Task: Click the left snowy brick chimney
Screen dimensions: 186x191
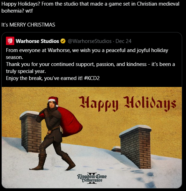Action: click(30, 132)
